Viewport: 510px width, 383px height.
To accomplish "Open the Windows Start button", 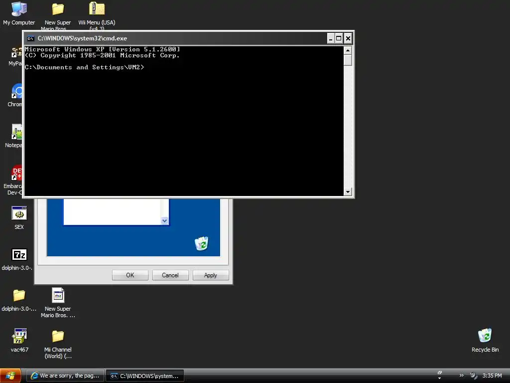I will (x=10, y=376).
